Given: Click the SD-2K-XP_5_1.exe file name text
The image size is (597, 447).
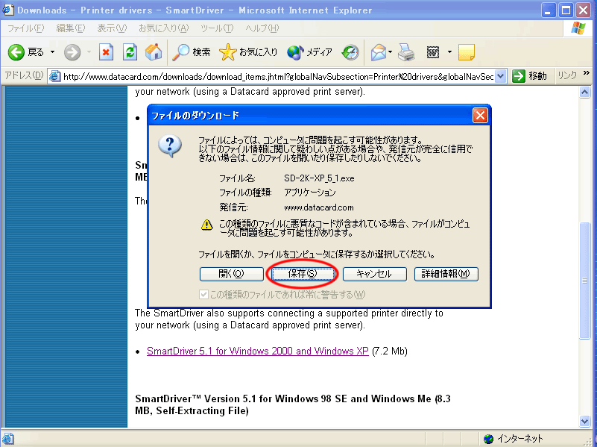Looking at the screenshot, I should click(x=319, y=178).
